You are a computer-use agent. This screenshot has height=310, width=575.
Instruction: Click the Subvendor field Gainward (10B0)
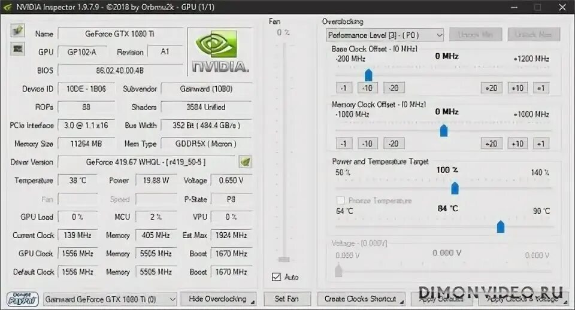click(207, 89)
